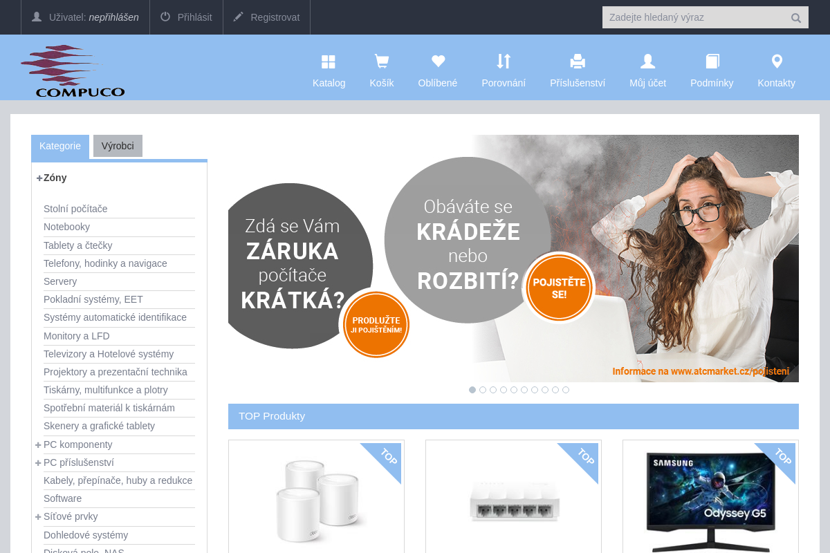Open Podmínky book icon
The height and width of the screenshot is (553, 830).
(712, 62)
